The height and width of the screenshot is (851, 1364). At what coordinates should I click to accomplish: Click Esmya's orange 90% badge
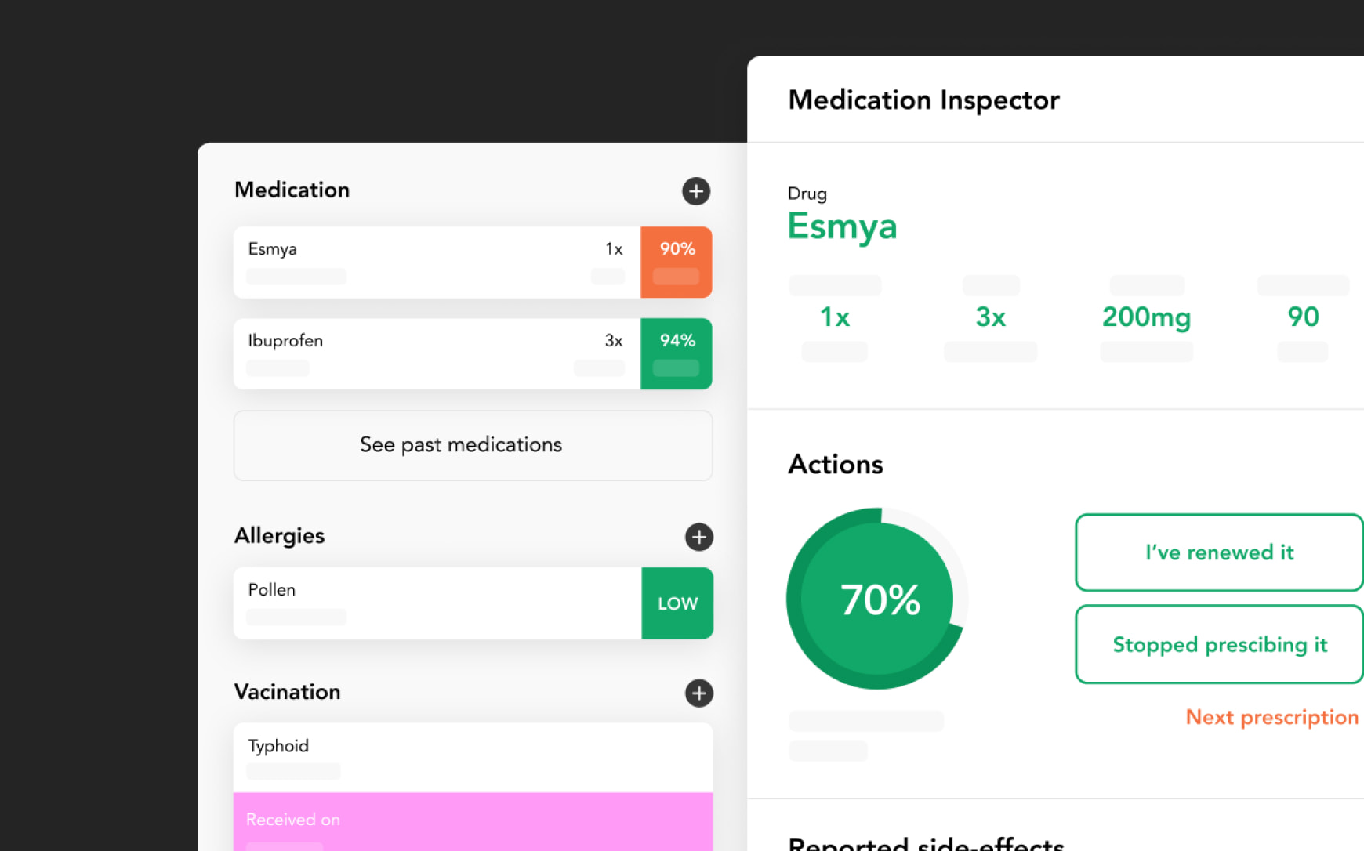pos(677,262)
